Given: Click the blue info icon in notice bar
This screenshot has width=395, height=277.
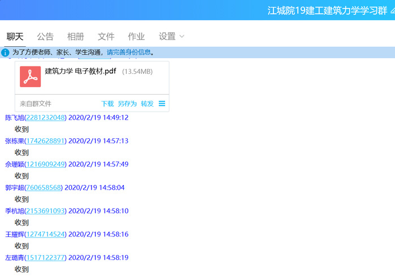Looking at the screenshot, I should click(x=6, y=52).
